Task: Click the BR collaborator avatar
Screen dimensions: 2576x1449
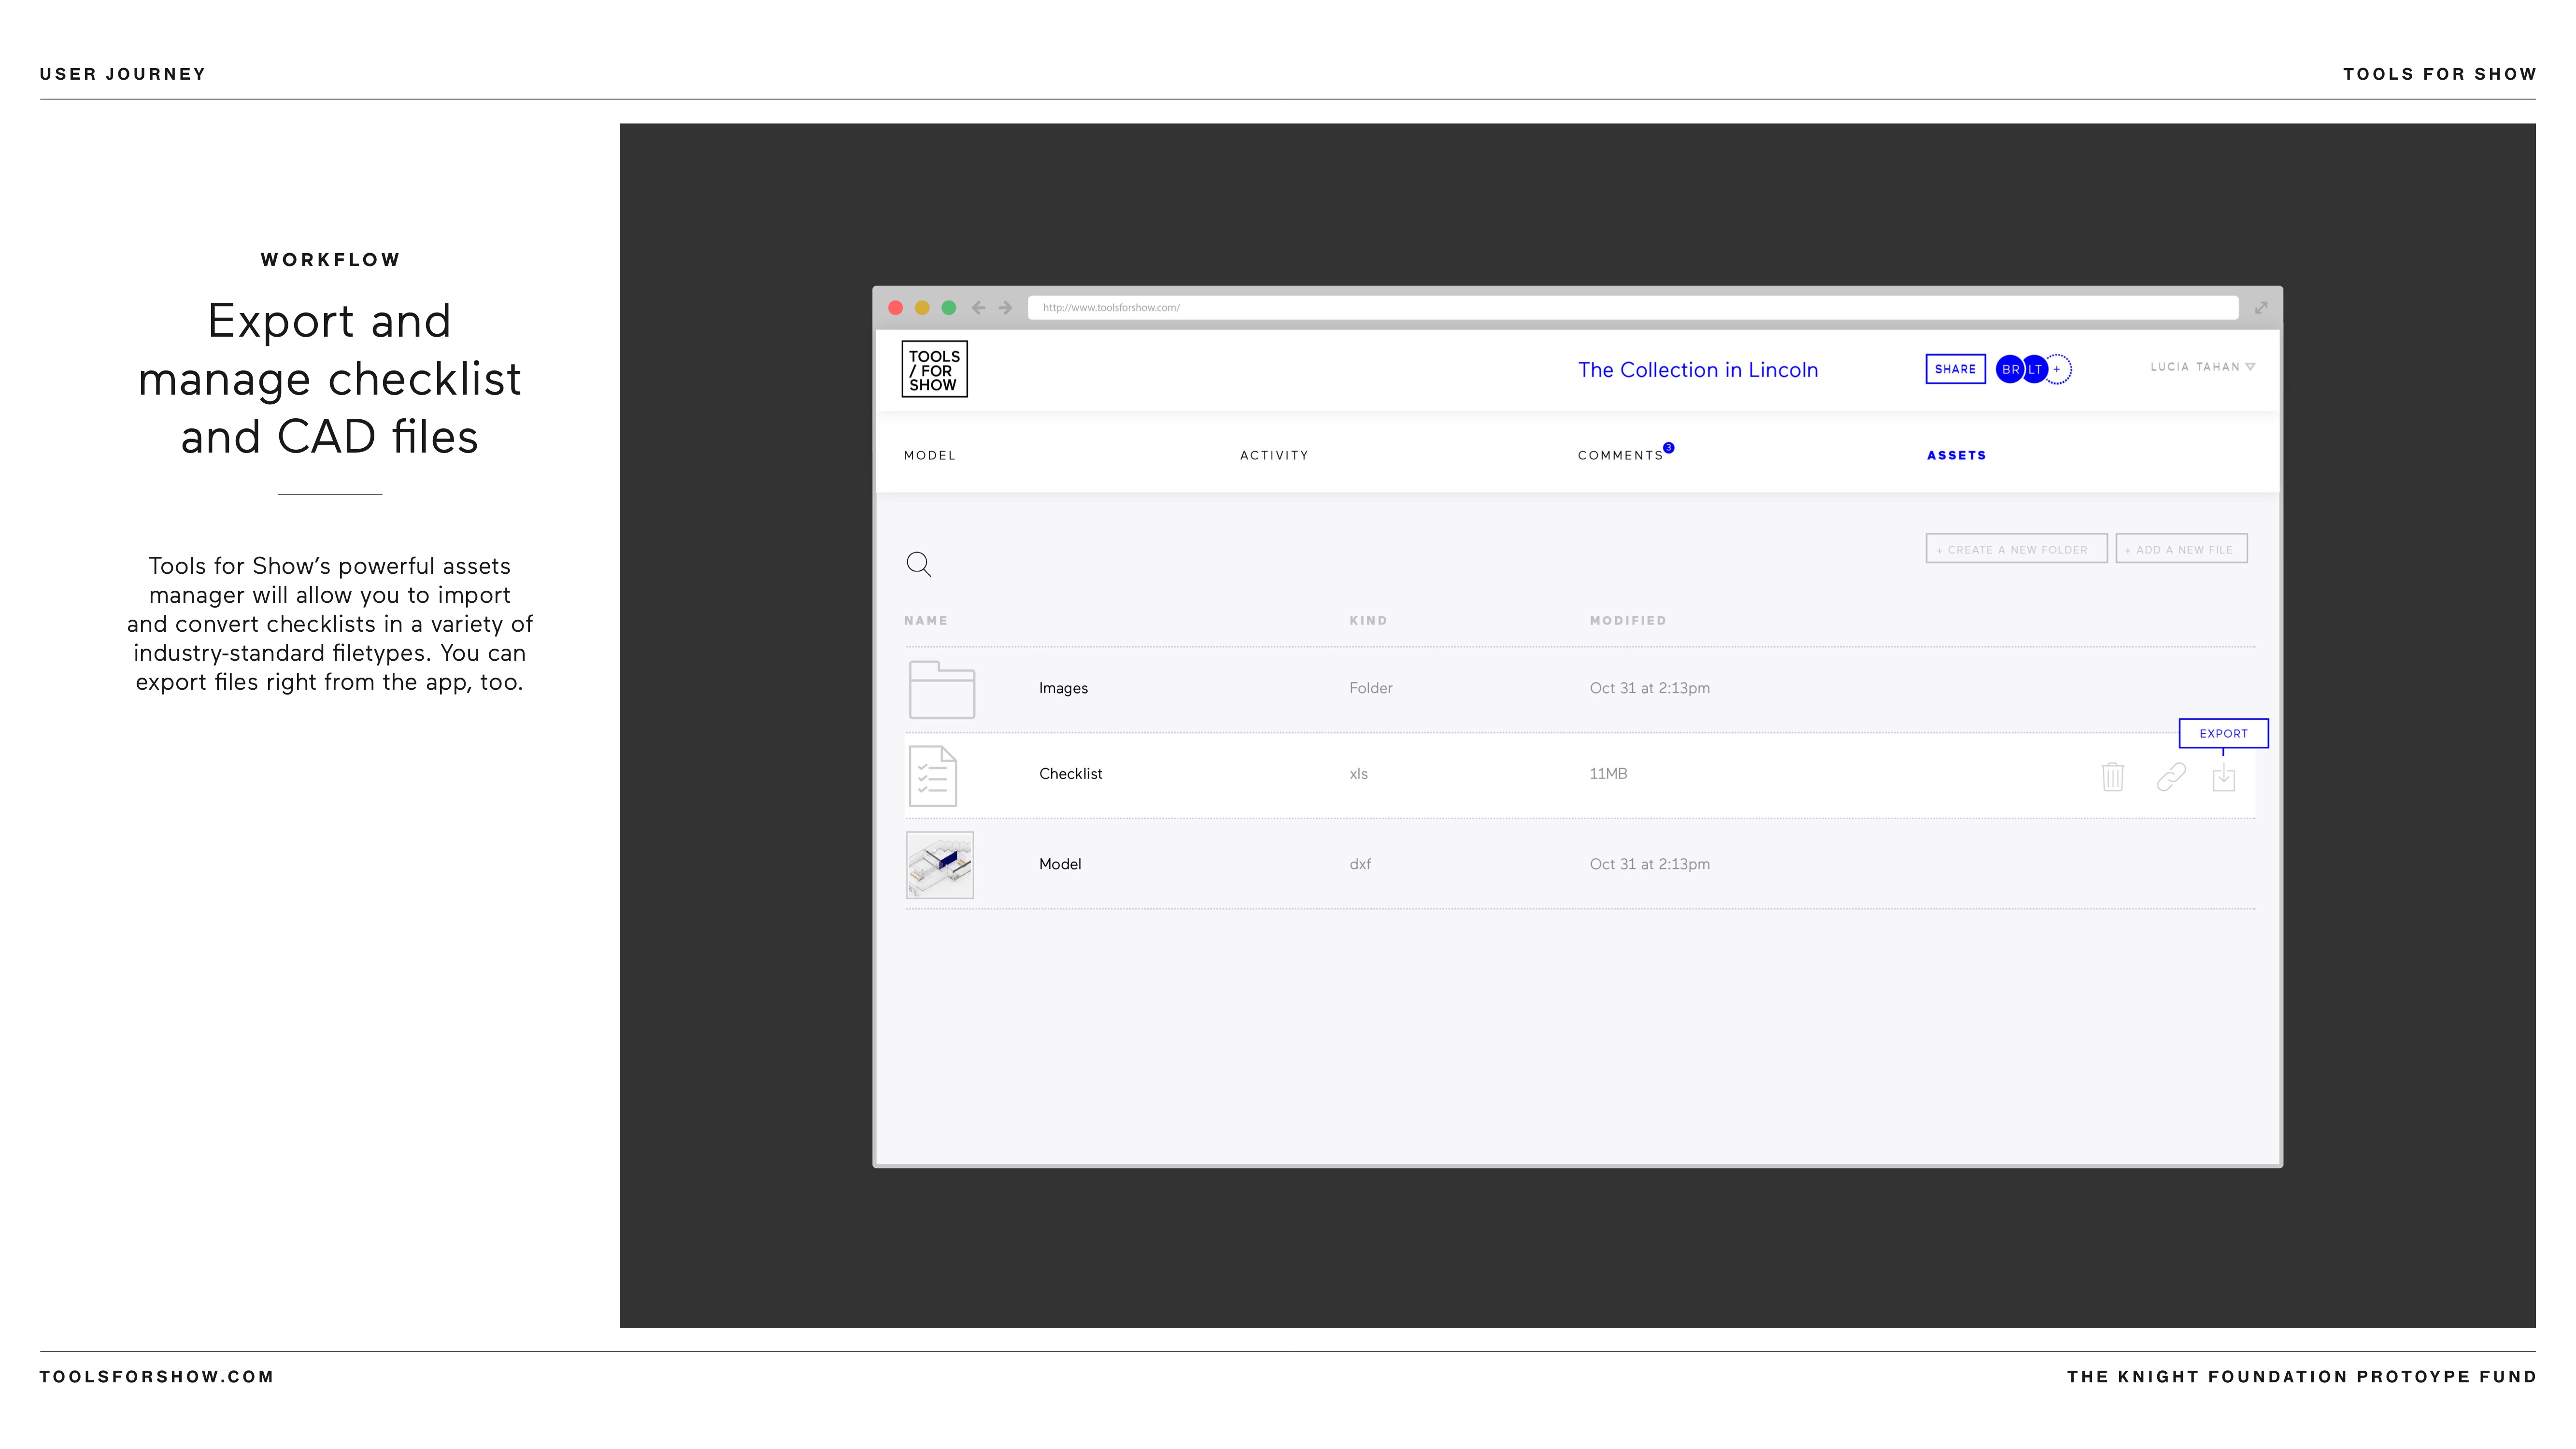Action: click(x=2009, y=369)
